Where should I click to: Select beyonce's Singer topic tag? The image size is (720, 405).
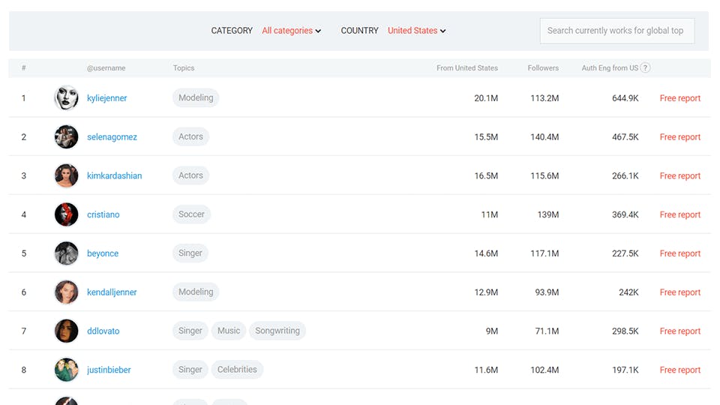pyautogui.click(x=190, y=253)
